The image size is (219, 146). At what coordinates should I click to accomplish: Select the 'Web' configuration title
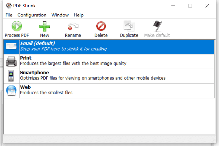coord(25,87)
